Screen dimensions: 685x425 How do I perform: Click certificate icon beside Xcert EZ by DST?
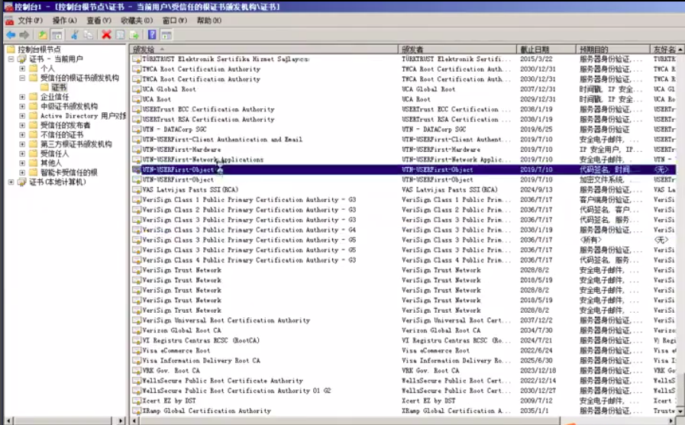click(137, 401)
